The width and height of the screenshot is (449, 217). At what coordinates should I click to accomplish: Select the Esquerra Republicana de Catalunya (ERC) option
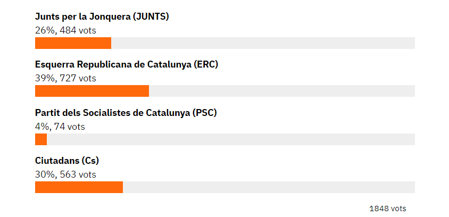(127, 64)
